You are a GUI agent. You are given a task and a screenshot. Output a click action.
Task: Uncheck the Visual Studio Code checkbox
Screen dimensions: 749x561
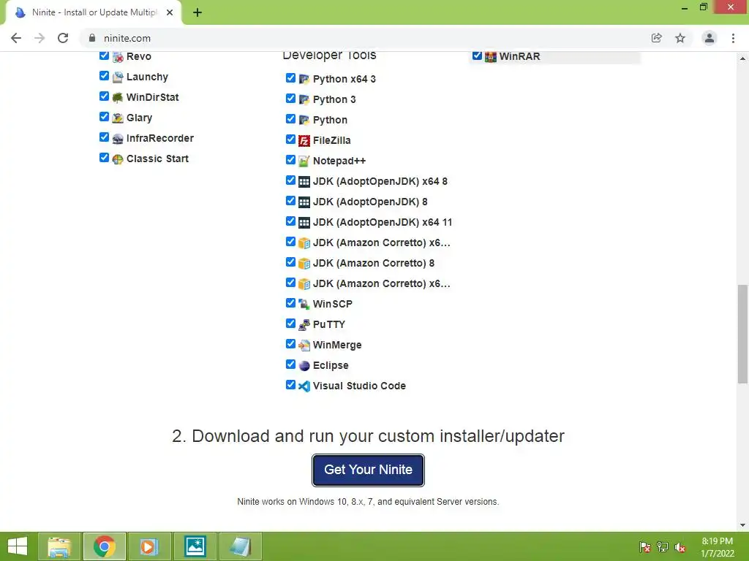pyautogui.click(x=290, y=385)
